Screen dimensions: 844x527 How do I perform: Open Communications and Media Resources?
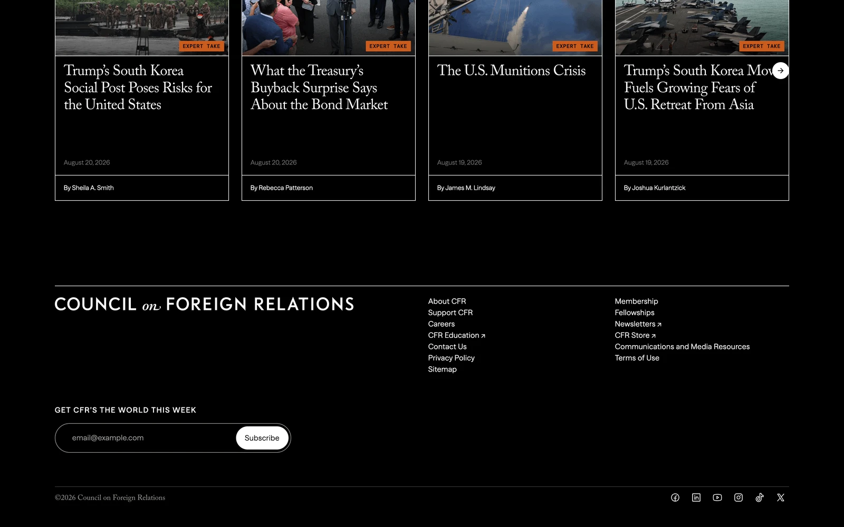[683, 347]
